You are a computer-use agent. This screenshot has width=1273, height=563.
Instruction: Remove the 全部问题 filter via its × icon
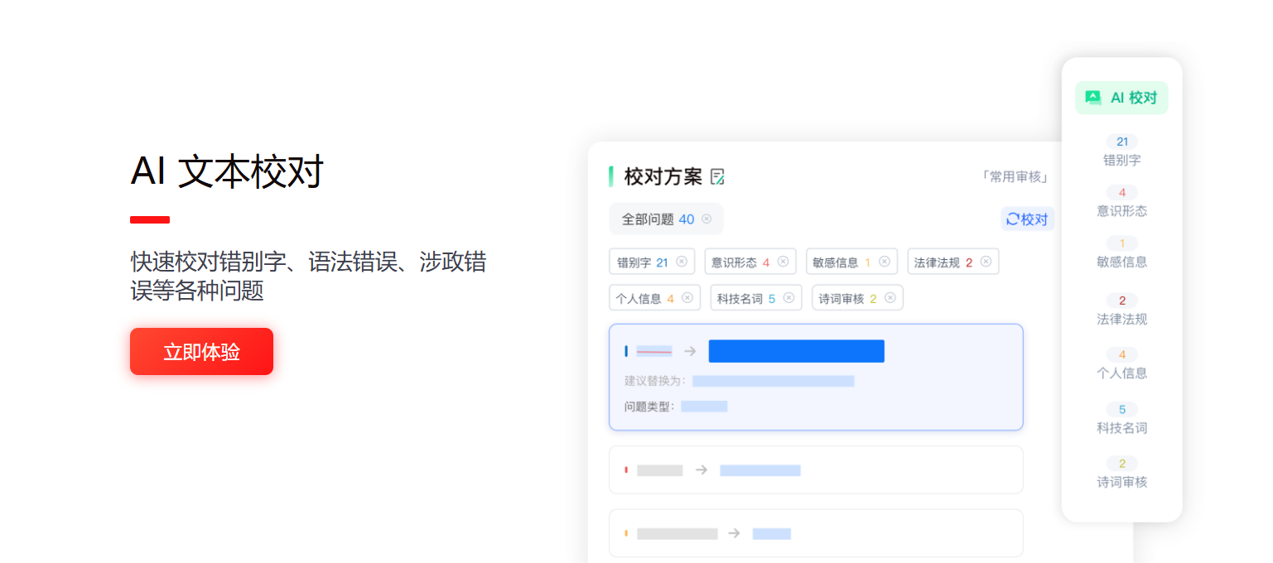point(706,219)
